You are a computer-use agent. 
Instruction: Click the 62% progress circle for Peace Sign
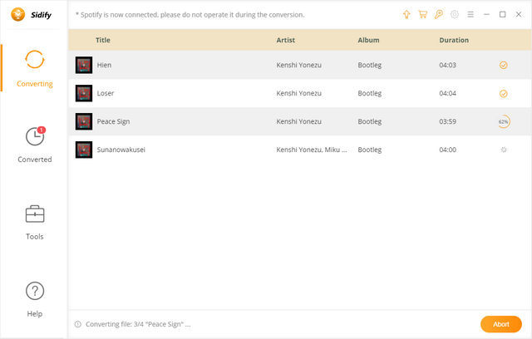pyautogui.click(x=504, y=121)
